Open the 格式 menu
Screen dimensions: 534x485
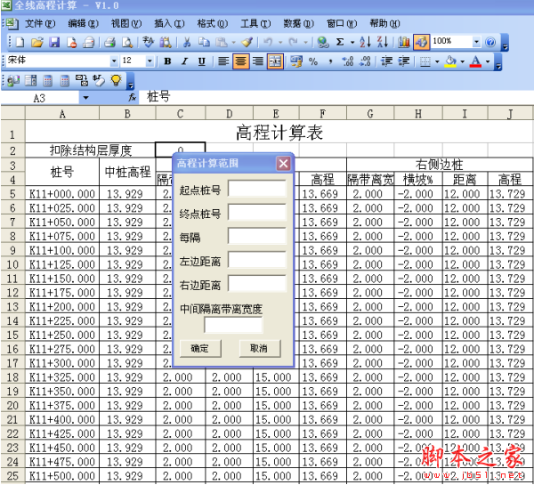coord(211,23)
